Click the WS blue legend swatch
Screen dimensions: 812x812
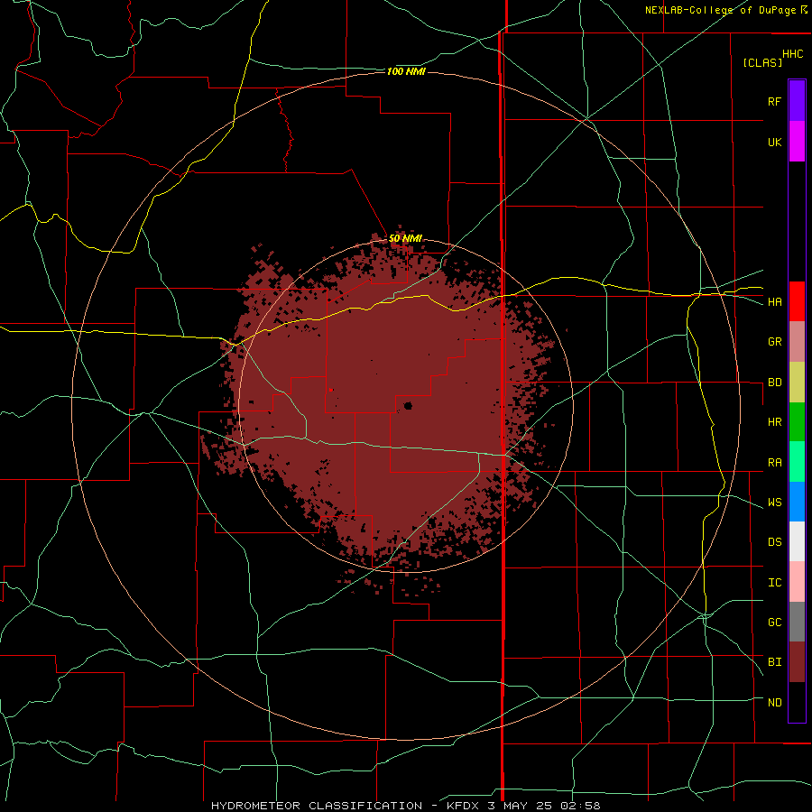[797, 502]
